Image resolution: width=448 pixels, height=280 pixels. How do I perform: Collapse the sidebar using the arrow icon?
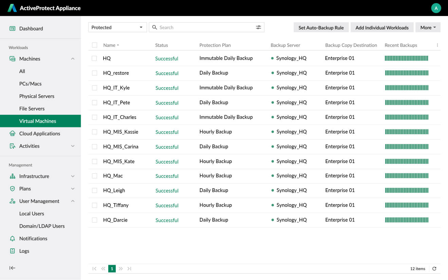[x=12, y=268]
